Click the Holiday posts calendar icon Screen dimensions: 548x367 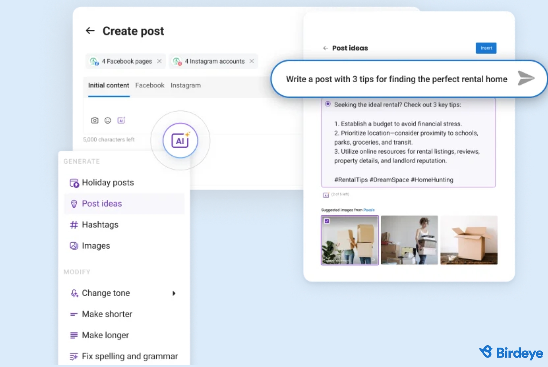point(73,182)
